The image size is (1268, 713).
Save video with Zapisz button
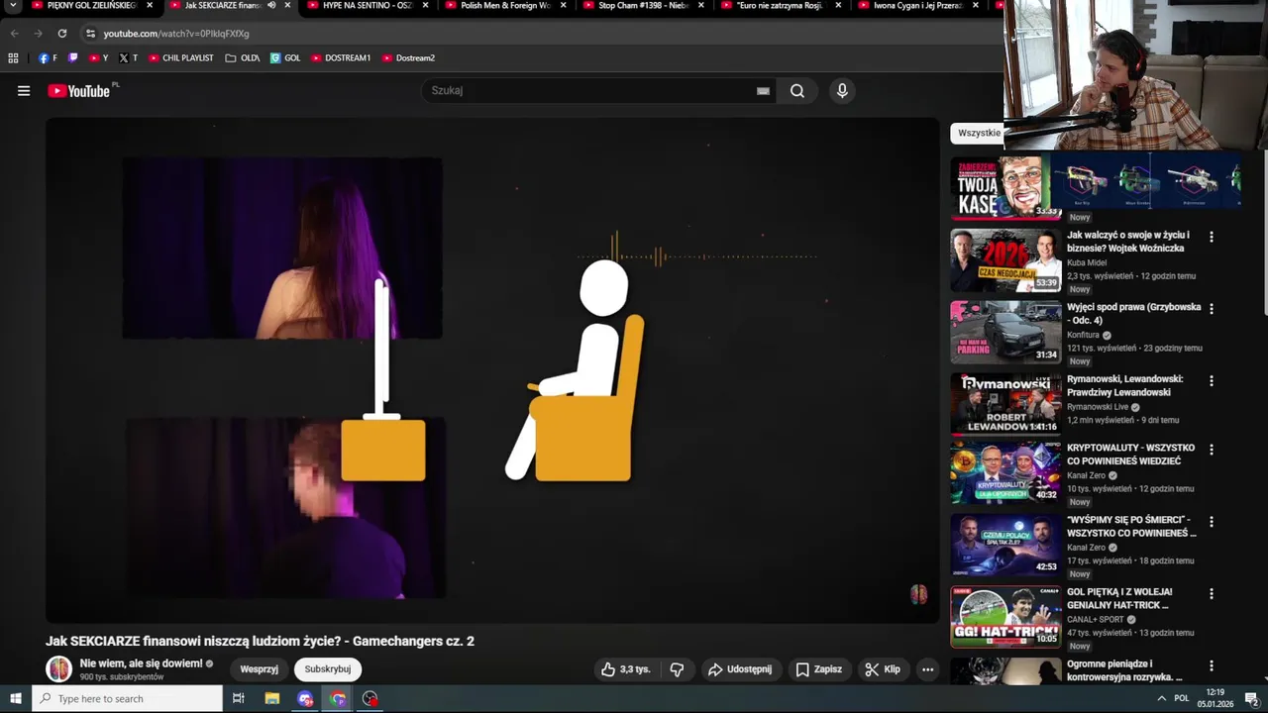(819, 669)
